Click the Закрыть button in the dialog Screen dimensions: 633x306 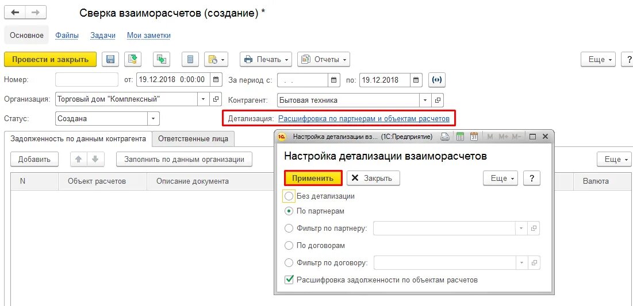[374, 178]
